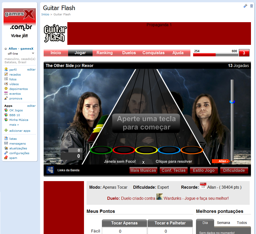Screen dimensions: 256x234
Task: Click the Propaganda 1 ad banner
Action: (x=159, y=34)
